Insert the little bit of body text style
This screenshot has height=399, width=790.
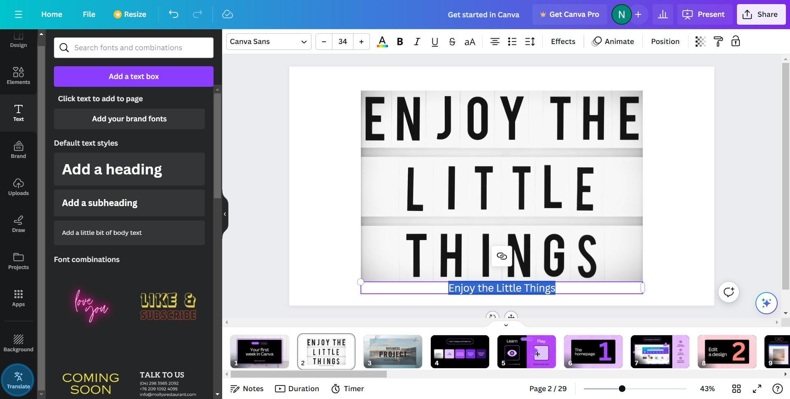129,233
